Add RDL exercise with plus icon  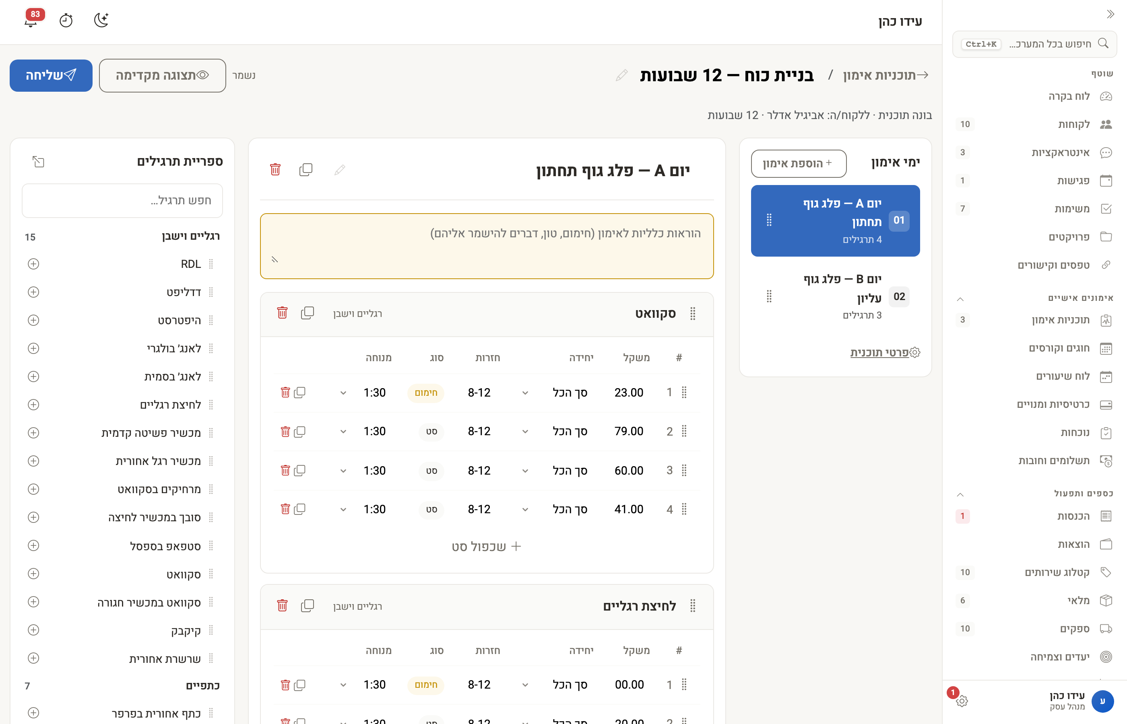pyautogui.click(x=33, y=264)
